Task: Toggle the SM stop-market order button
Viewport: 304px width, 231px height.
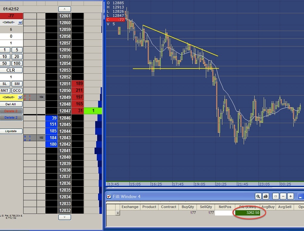Action: coord(17,84)
